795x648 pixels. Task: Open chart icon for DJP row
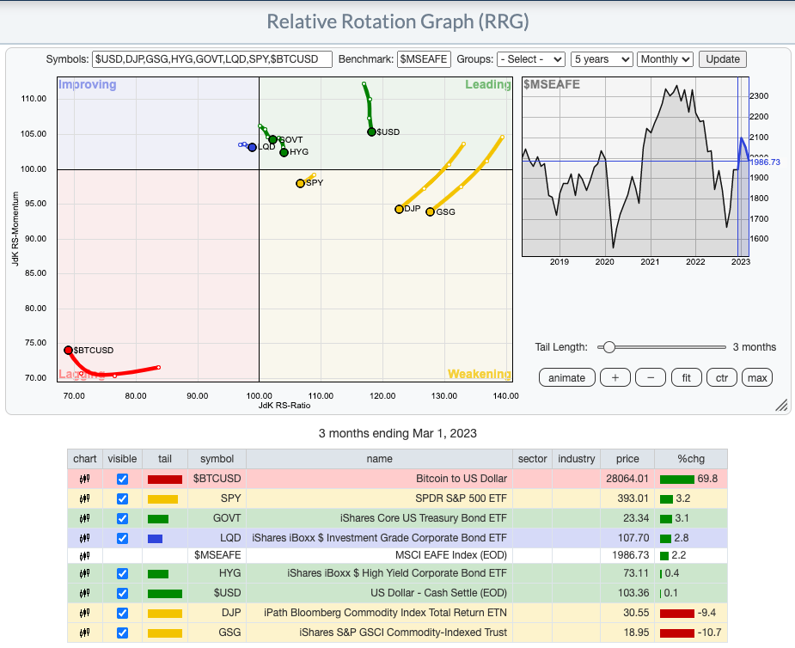(85, 613)
